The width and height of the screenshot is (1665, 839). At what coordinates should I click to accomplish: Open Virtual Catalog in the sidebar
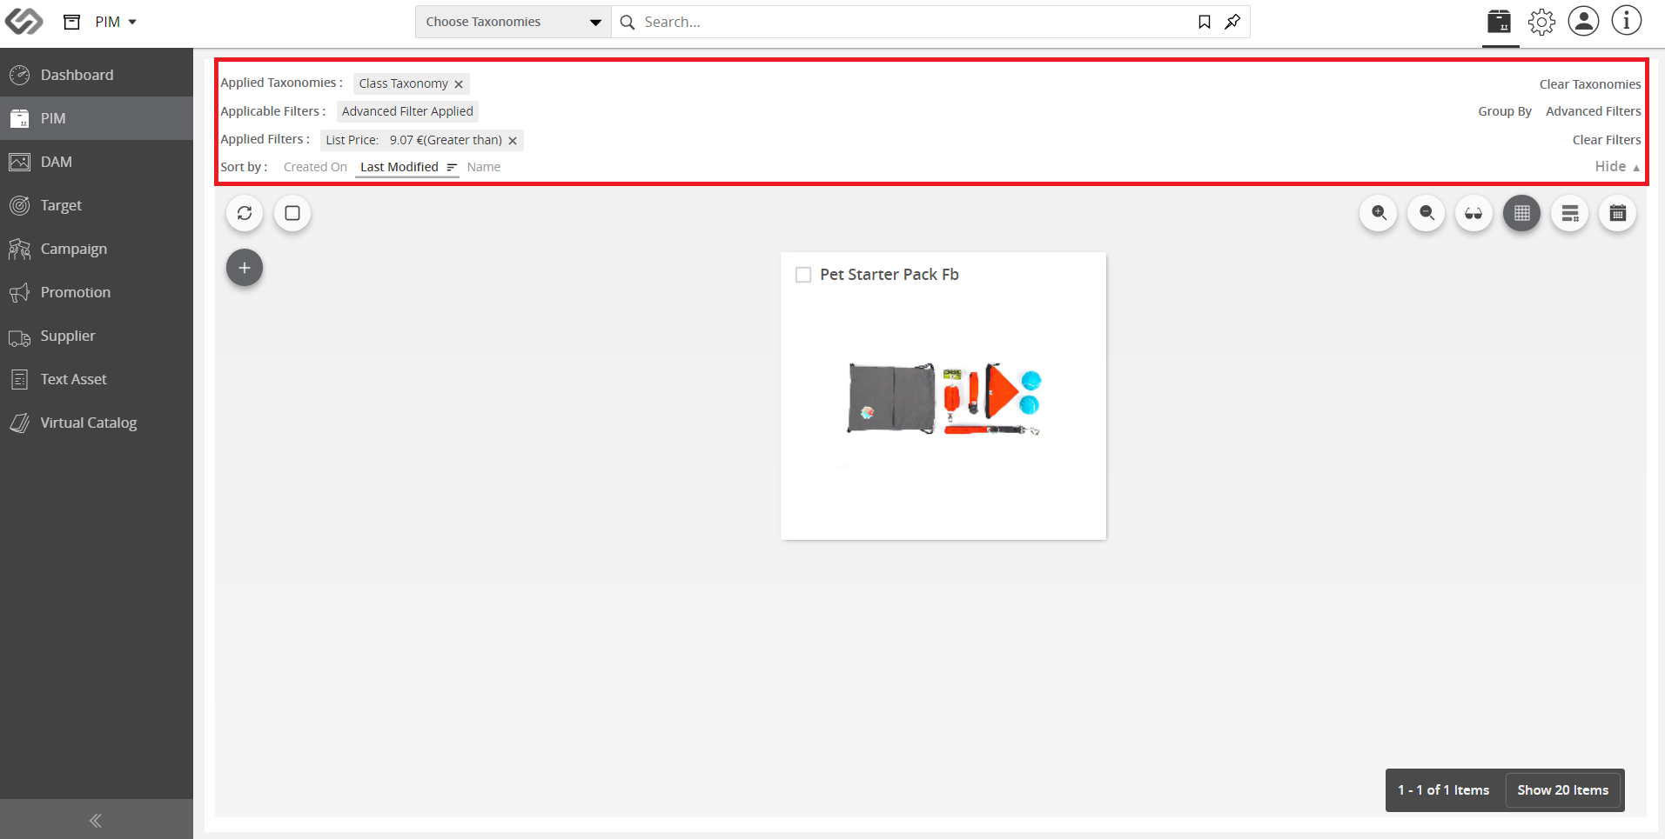click(x=97, y=423)
